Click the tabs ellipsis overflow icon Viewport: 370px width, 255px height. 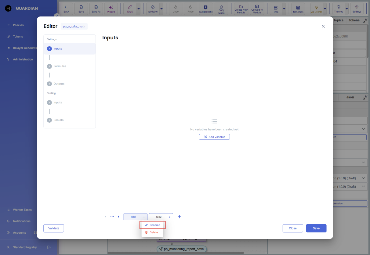[112, 217]
